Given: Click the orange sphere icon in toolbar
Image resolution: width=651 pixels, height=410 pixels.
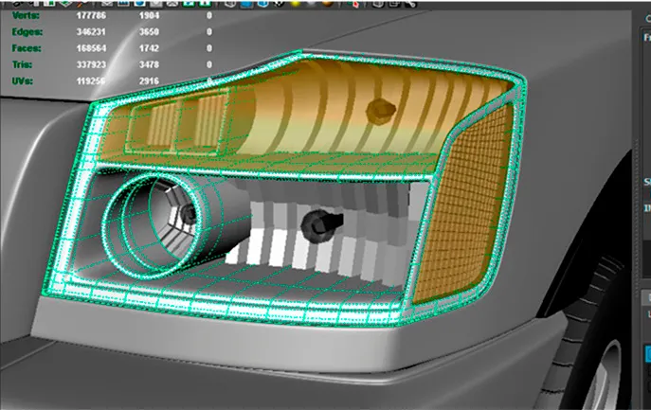Looking at the screenshot, I should (x=327, y=4).
